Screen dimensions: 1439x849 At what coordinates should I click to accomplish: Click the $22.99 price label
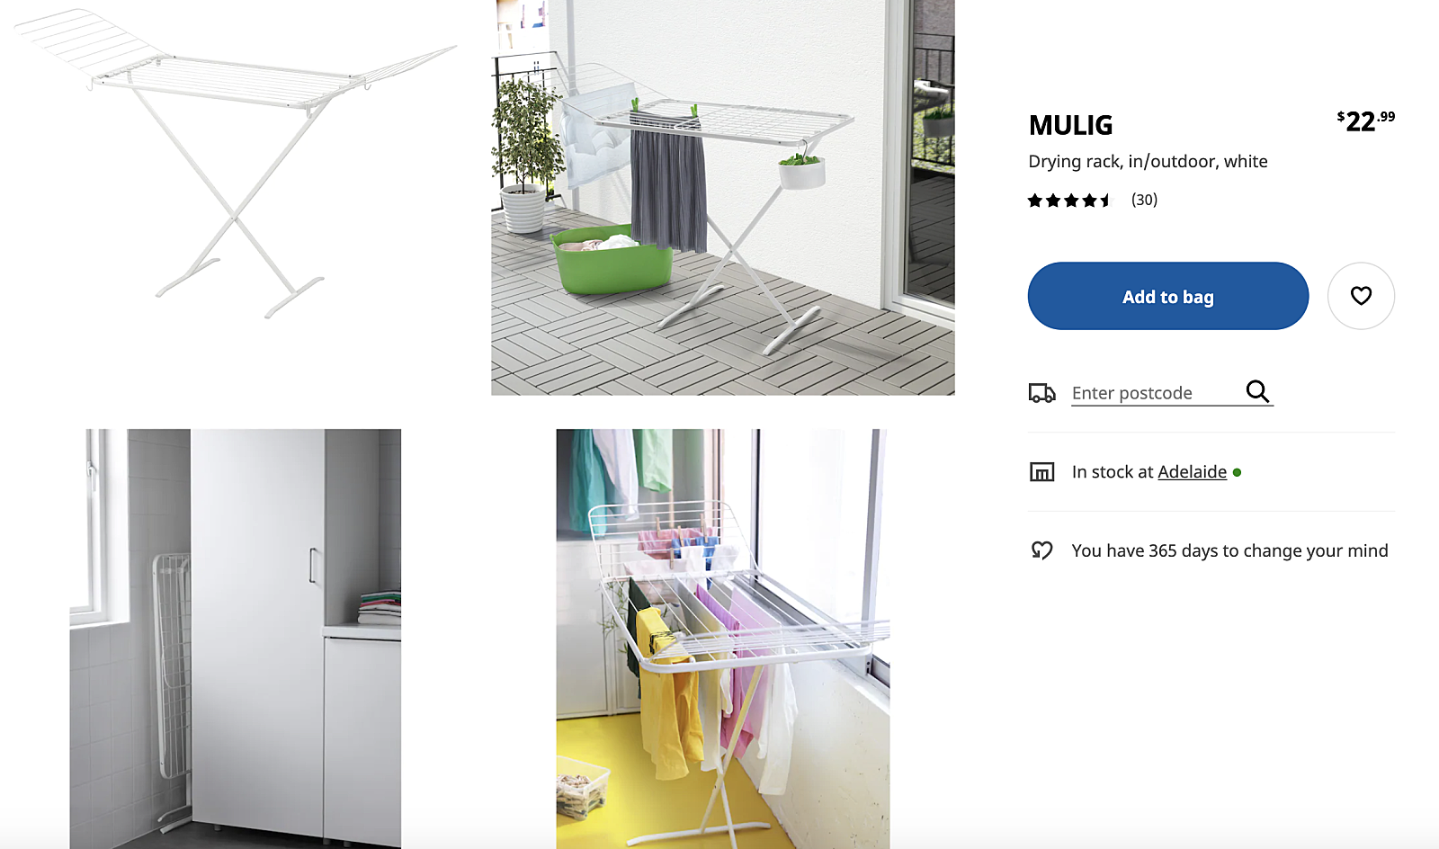[1366, 121]
